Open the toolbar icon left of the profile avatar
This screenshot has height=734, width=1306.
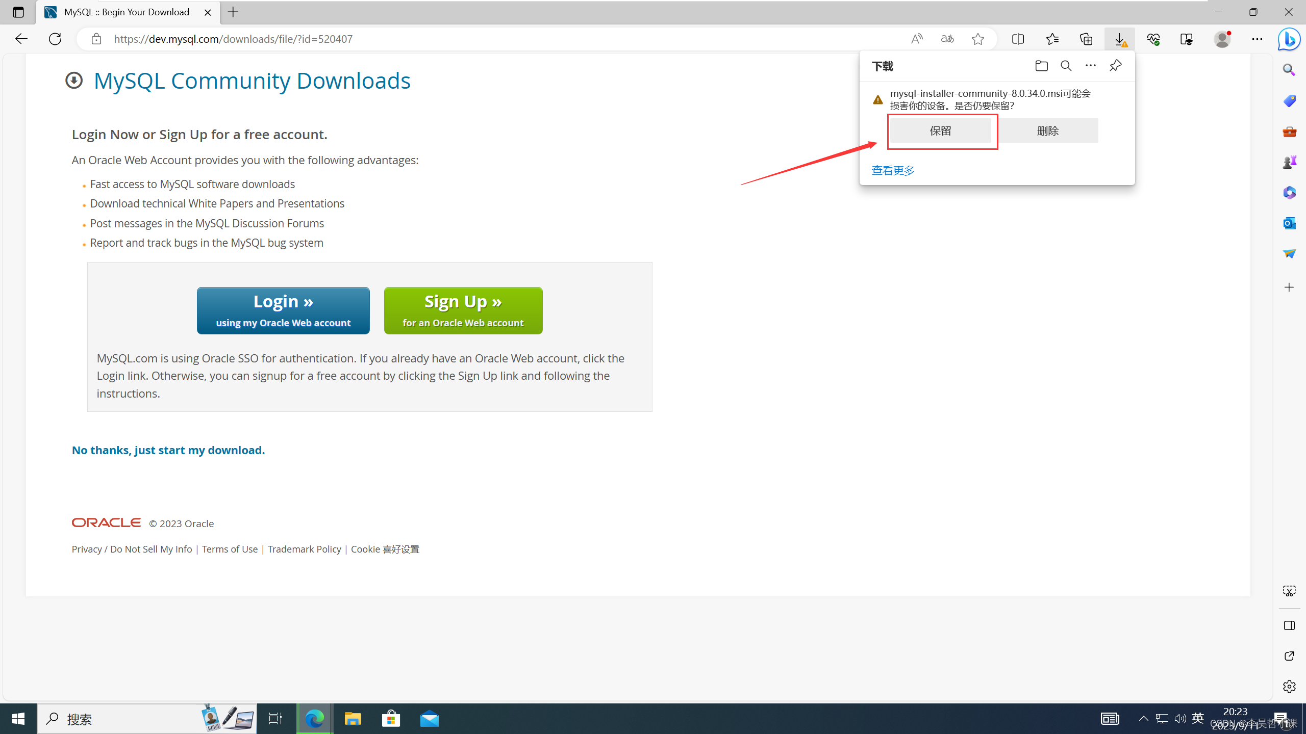(1187, 39)
